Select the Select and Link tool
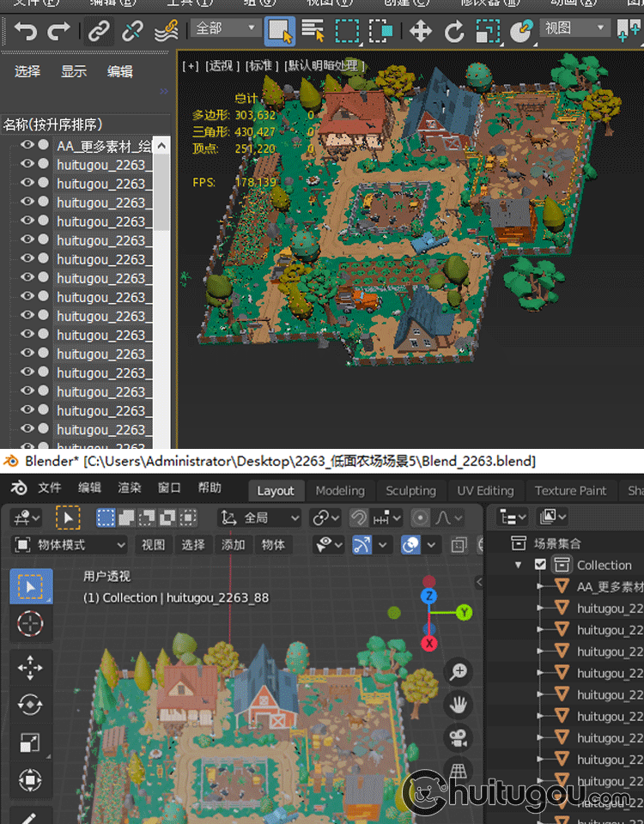 tap(99, 31)
